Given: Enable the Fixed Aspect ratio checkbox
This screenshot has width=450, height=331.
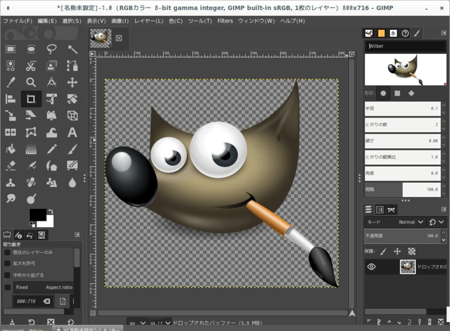Looking at the screenshot, I should click(8, 288).
